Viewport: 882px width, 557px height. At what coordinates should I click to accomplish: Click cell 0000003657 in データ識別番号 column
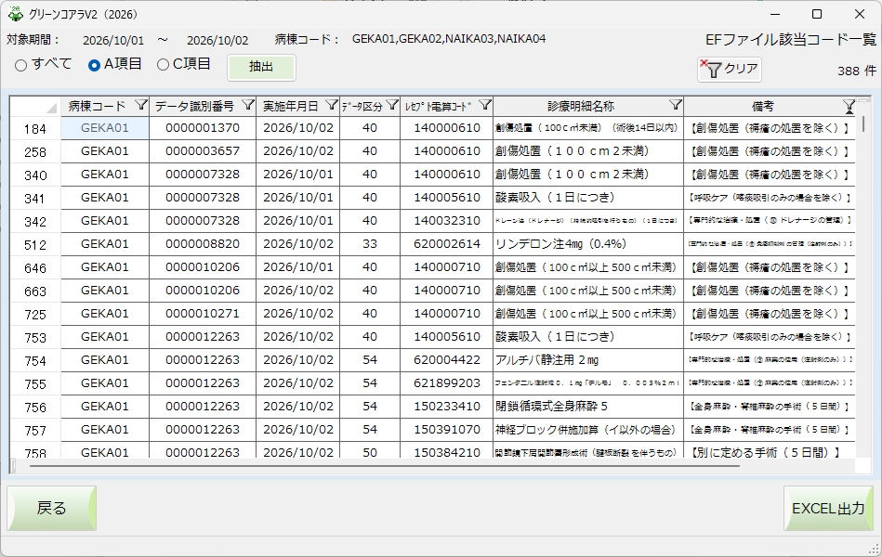click(203, 151)
